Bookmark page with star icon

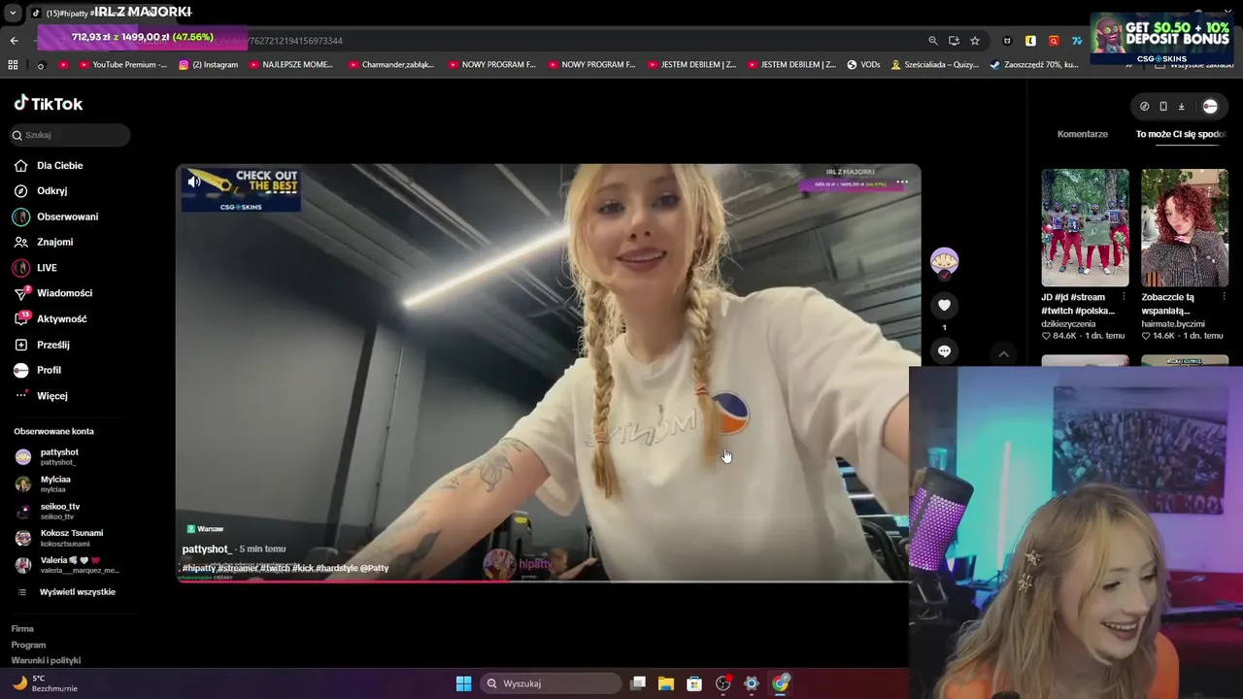click(975, 41)
